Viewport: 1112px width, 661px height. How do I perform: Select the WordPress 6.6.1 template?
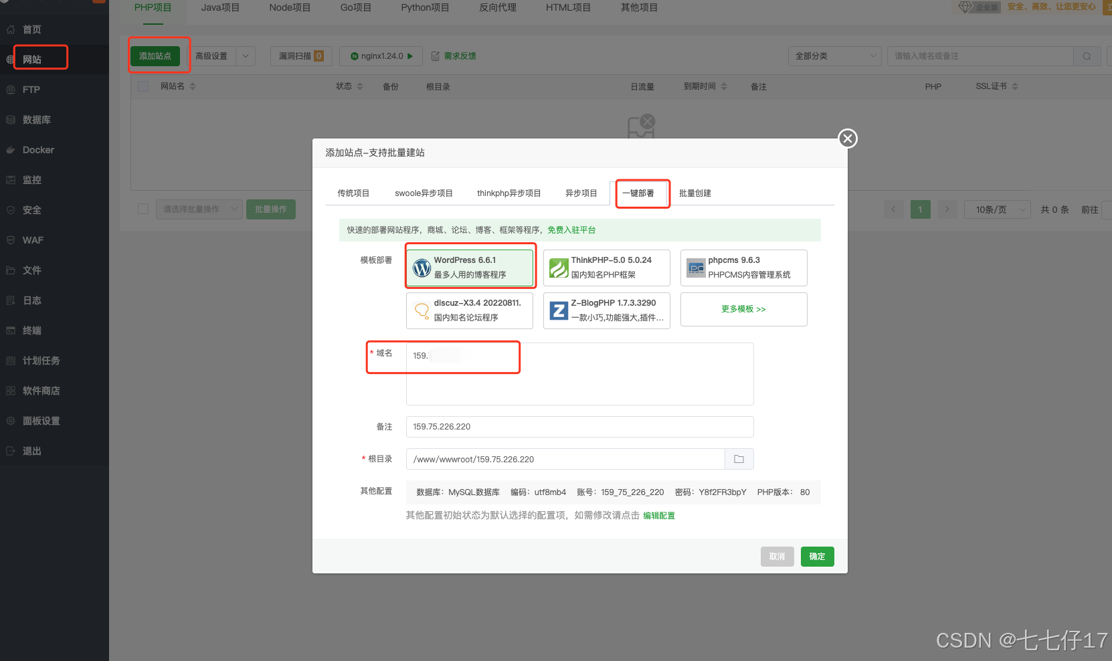click(470, 268)
